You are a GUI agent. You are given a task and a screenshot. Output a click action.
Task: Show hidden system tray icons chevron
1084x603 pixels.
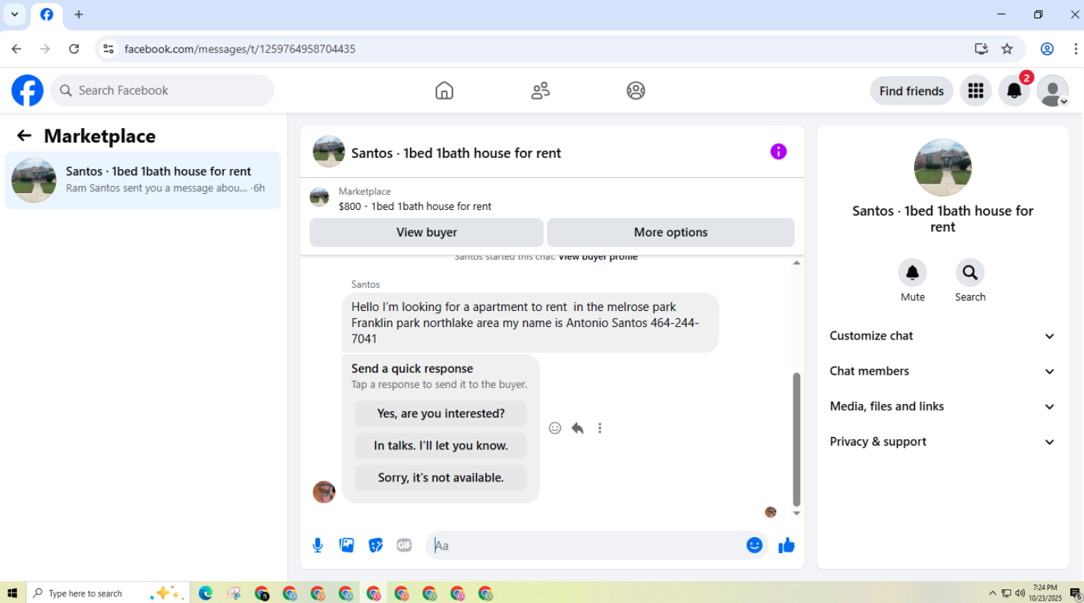coord(993,593)
